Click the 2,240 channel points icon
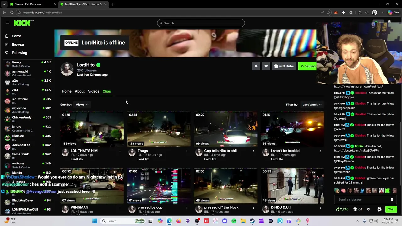The image size is (402, 226). click(337, 209)
